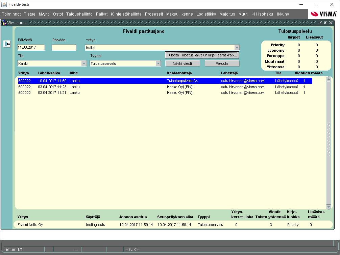
Task: Maximize the Fivaldi-testi main window
Action: click(x=316, y=4)
